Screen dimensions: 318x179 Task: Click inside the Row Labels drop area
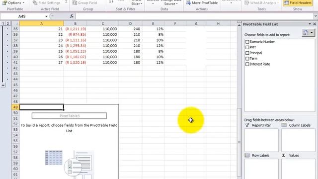point(261,169)
